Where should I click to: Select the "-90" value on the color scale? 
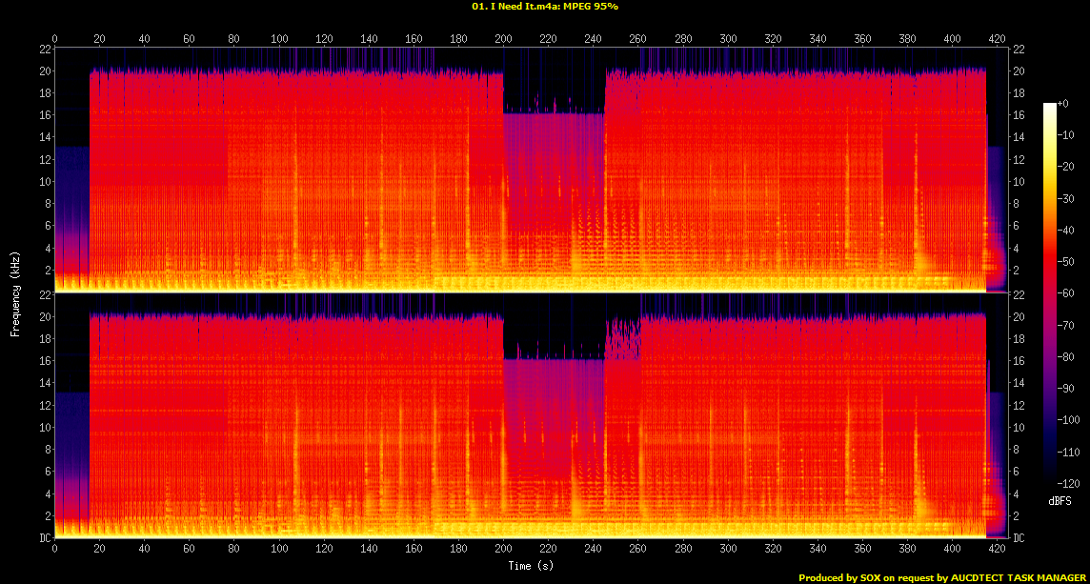[x=1065, y=388]
